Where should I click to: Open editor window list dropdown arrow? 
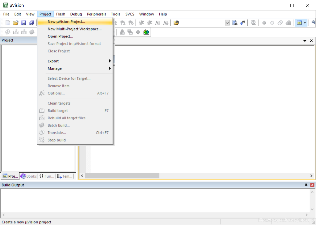click(305, 41)
